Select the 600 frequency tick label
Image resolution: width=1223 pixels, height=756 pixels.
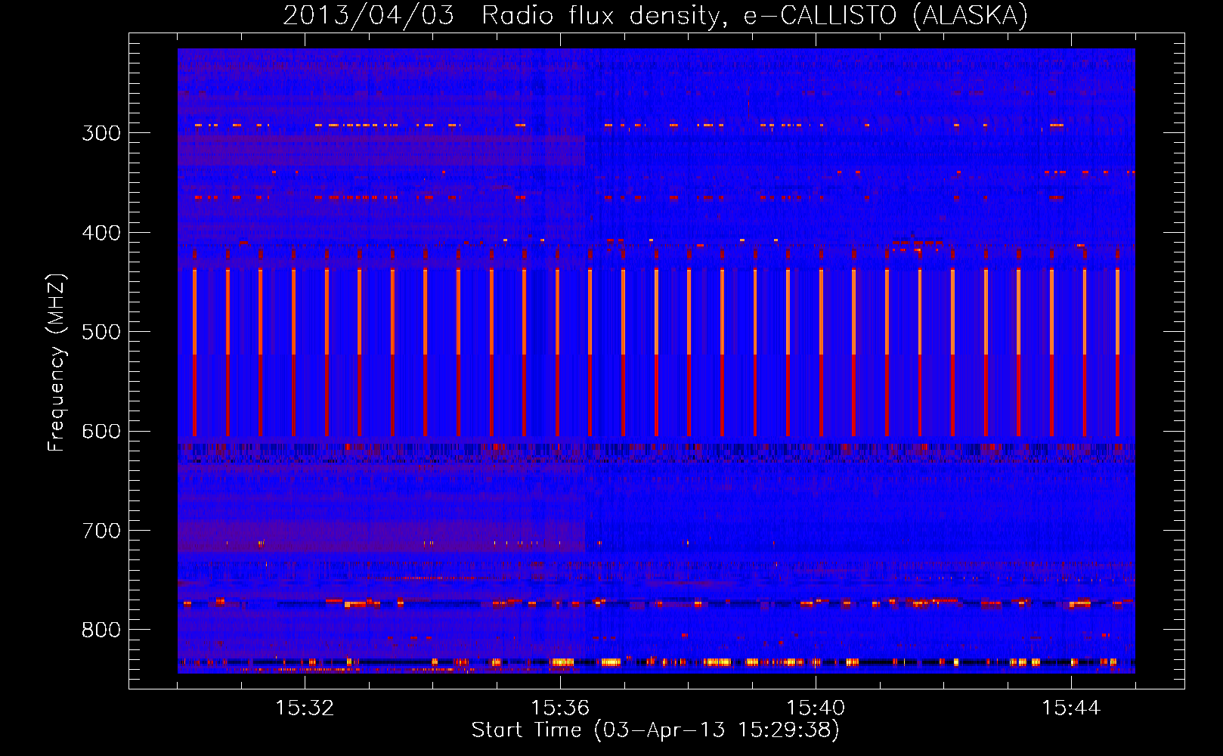tap(101, 432)
